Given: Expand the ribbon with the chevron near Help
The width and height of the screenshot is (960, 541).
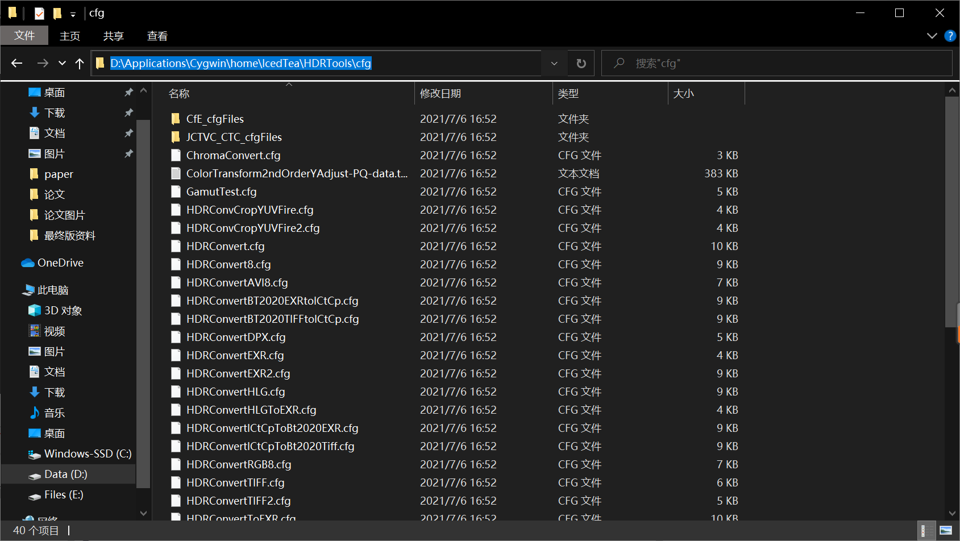Looking at the screenshot, I should tap(931, 35).
